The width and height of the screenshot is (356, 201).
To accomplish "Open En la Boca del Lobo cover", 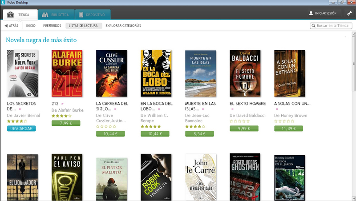I will pos(156,73).
